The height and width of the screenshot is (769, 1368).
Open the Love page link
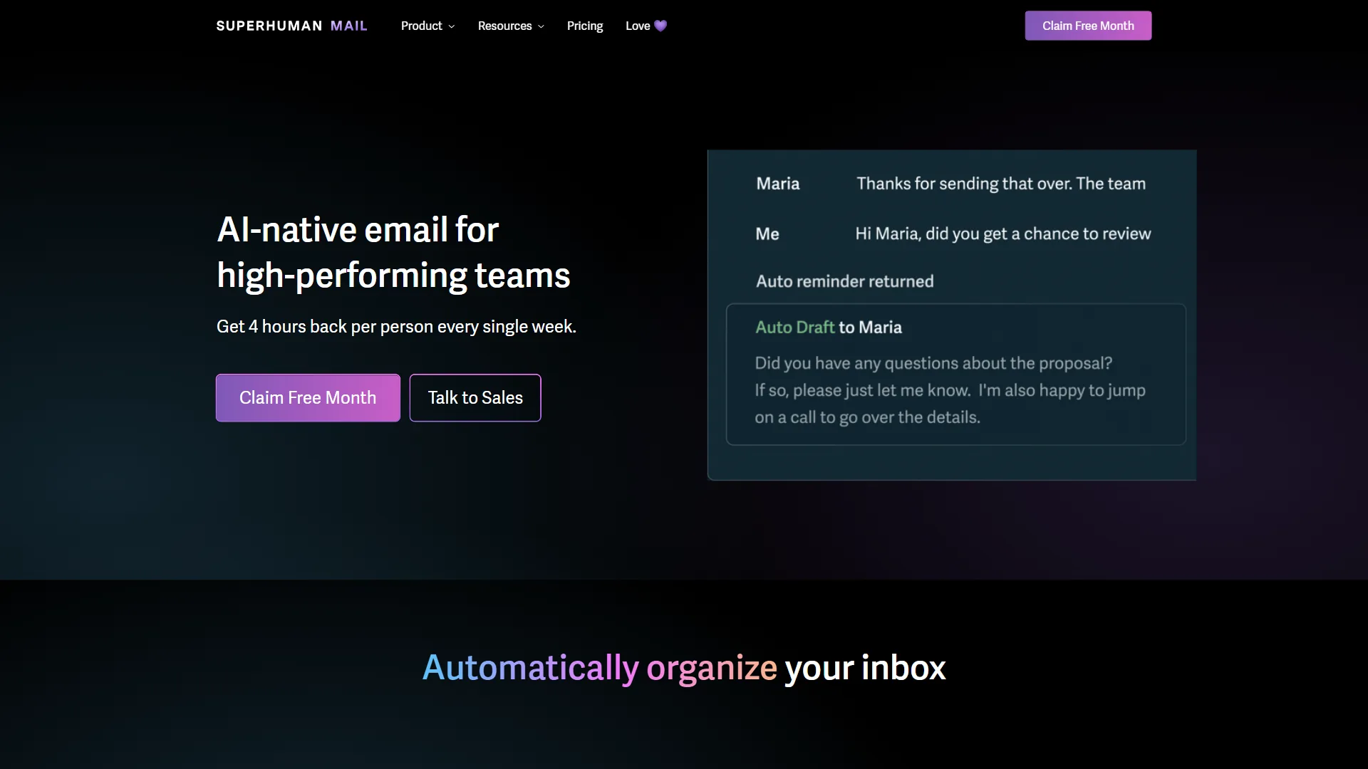(646, 26)
